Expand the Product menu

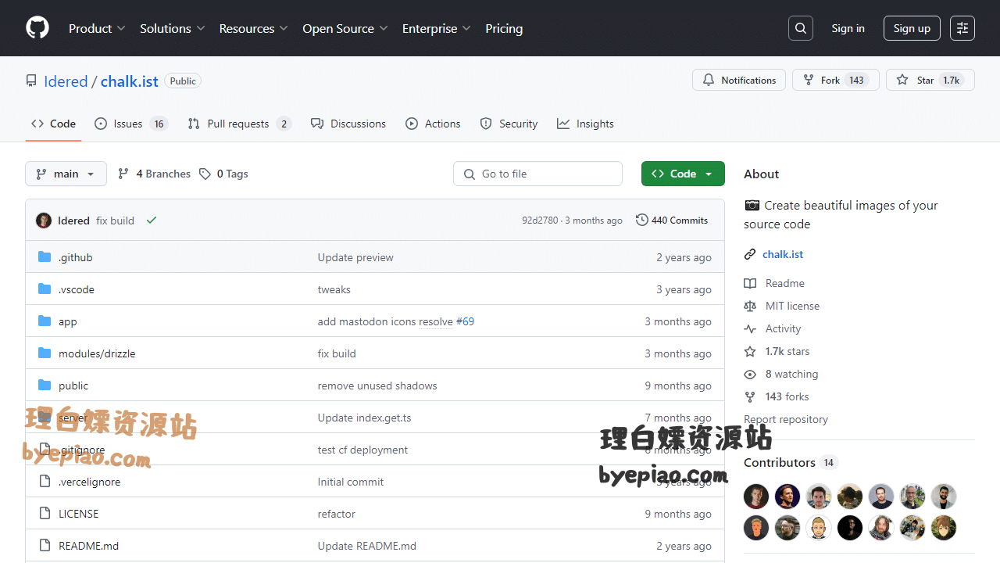coord(97,28)
